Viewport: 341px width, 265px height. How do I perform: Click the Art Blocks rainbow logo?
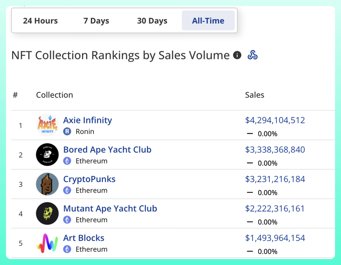tap(47, 243)
